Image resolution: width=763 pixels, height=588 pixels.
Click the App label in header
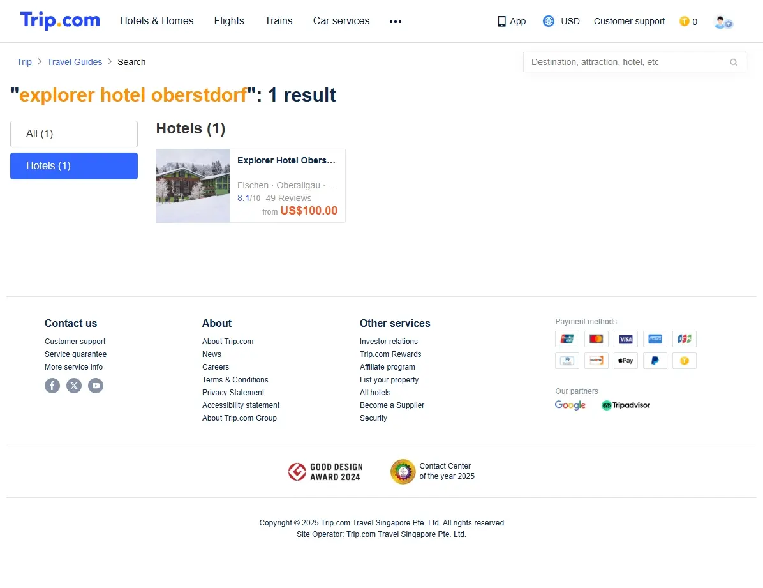pos(518,22)
